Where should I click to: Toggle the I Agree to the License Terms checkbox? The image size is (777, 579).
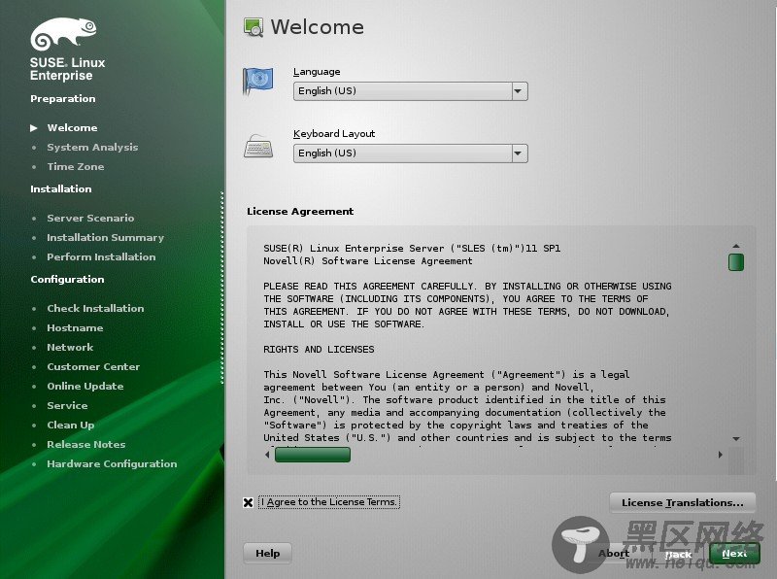click(x=249, y=502)
